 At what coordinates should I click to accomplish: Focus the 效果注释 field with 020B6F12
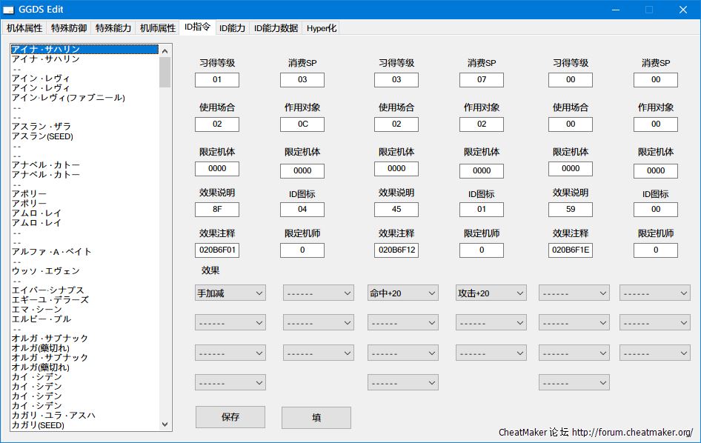396,250
